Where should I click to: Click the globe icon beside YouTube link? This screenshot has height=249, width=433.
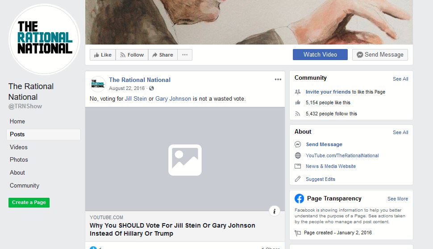point(298,155)
